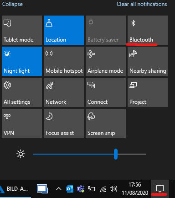Open the volume speaker tray icon
This screenshot has height=198, width=175.
(113, 189)
